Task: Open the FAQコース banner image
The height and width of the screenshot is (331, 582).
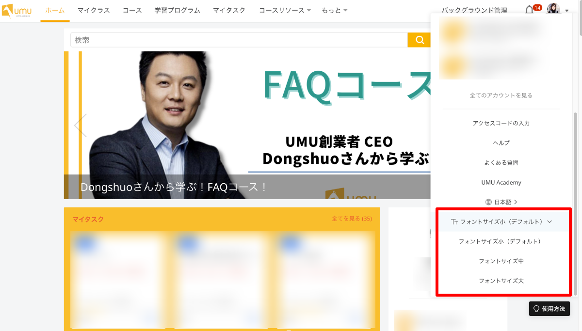Action: 247,125
